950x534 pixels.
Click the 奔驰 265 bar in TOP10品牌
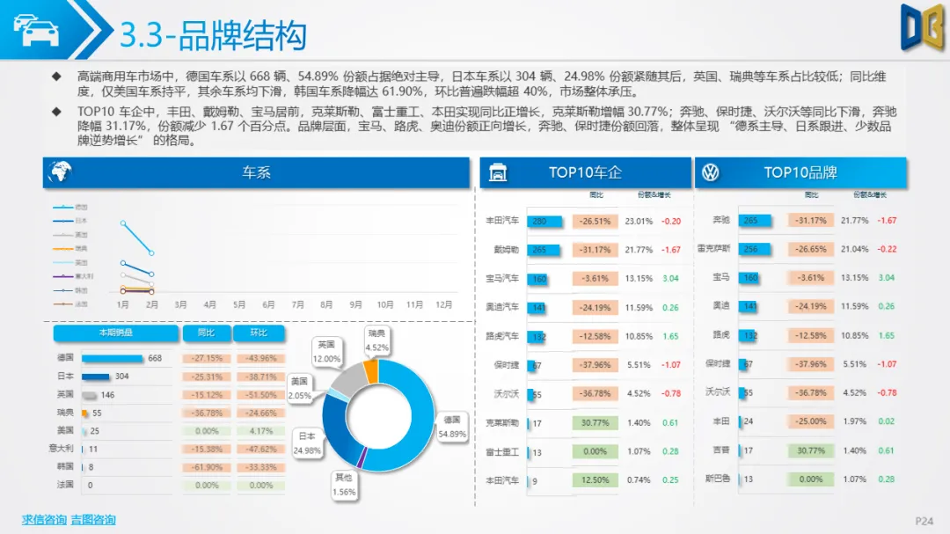755,221
